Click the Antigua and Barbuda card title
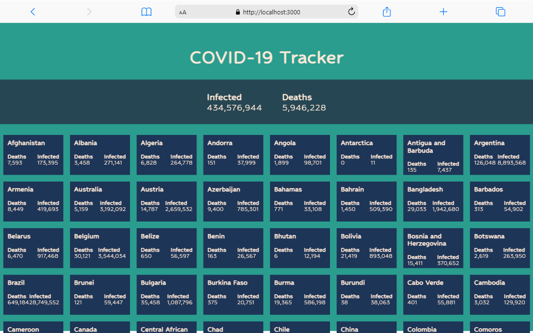This screenshot has height=333, width=533. [x=426, y=146]
